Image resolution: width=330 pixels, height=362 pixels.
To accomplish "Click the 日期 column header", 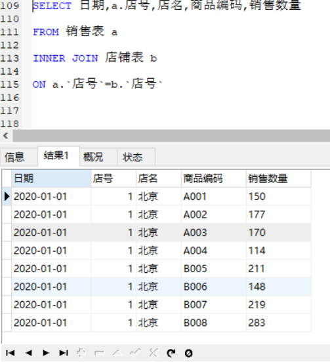I will [51, 178].
